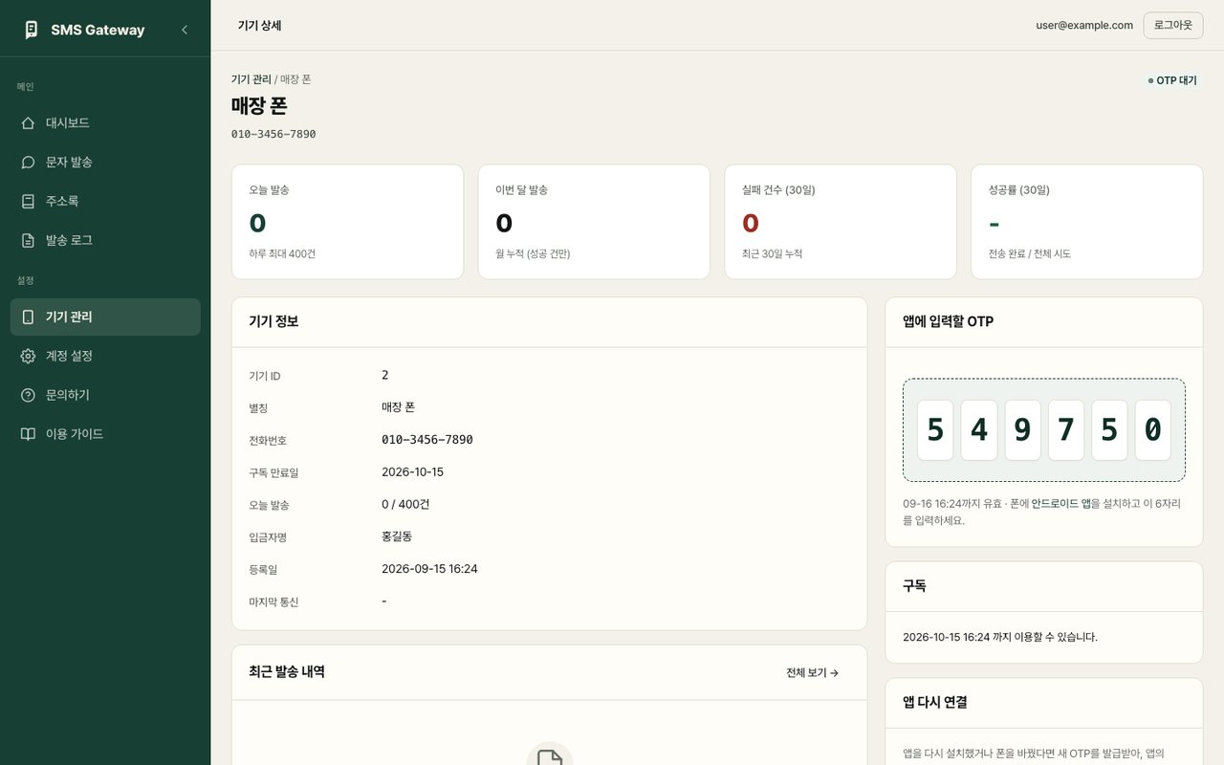
Task: Open the 대시보드 menu item
Action: click(105, 123)
